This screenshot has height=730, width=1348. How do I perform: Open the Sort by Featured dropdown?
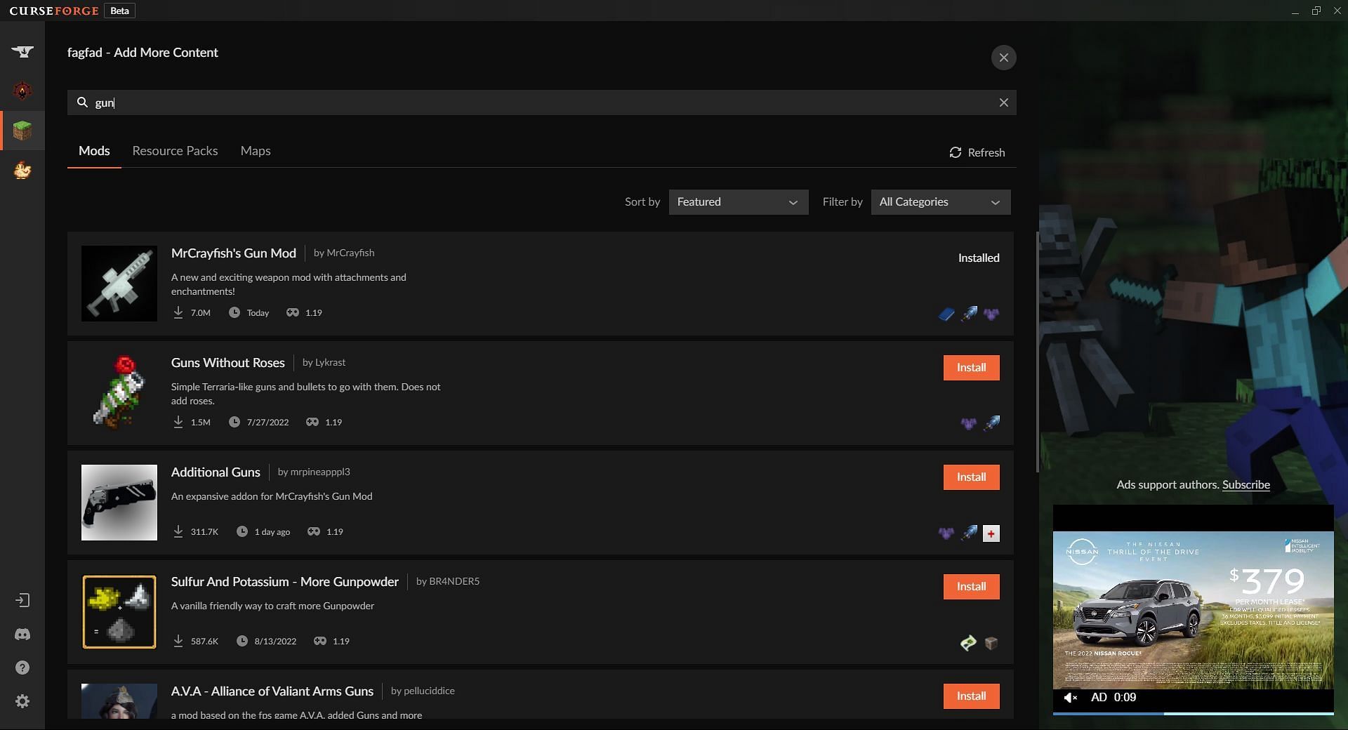click(739, 202)
